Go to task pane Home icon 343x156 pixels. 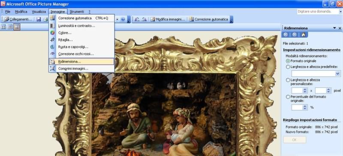(303, 35)
